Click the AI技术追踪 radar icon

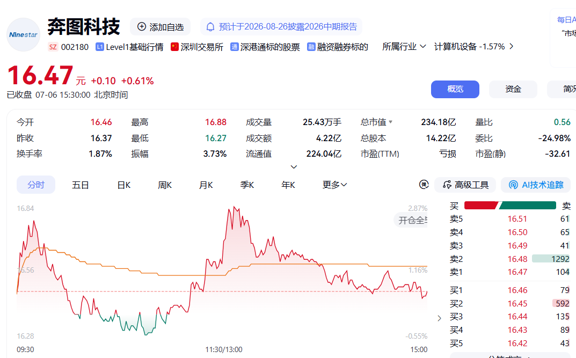(x=513, y=185)
